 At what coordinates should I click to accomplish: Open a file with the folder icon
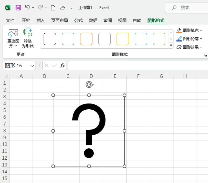pos(62,8)
